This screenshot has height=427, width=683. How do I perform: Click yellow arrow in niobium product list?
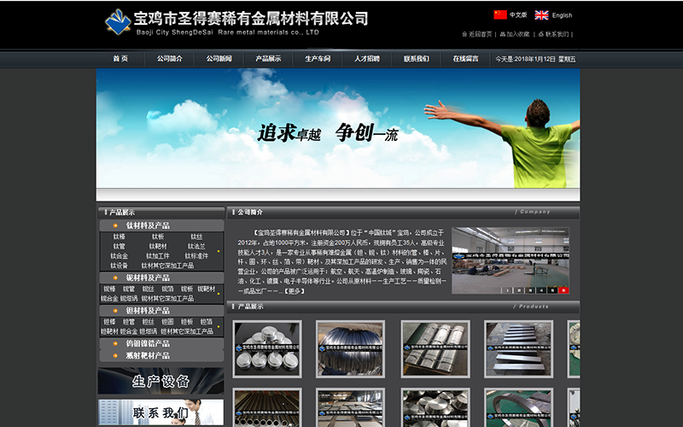tap(219, 294)
